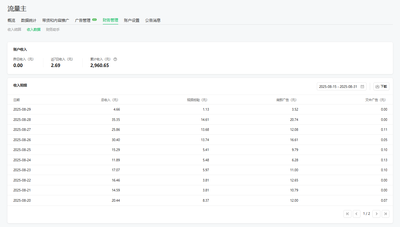The height and width of the screenshot is (227, 400).
Task: Click the help icon beside 累计收入
Action: tap(115, 59)
